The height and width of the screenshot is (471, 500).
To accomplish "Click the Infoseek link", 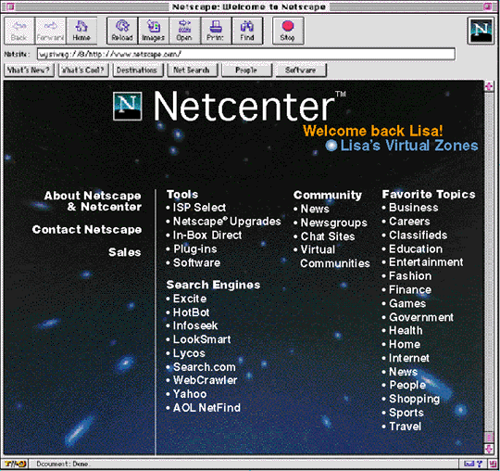I will pyautogui.click(x=195, y=325).
